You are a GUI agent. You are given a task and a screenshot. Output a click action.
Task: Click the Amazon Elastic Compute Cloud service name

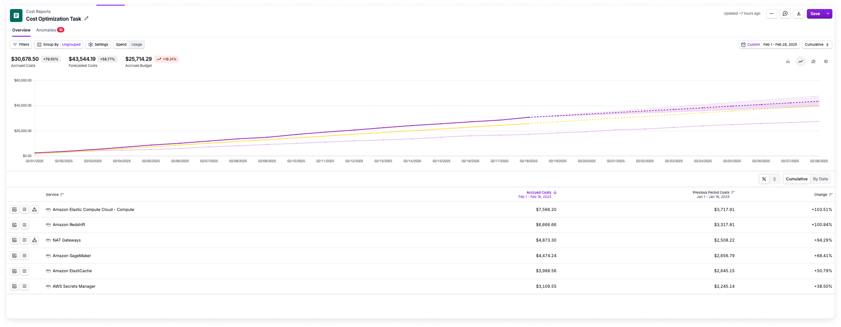point(93,210)
